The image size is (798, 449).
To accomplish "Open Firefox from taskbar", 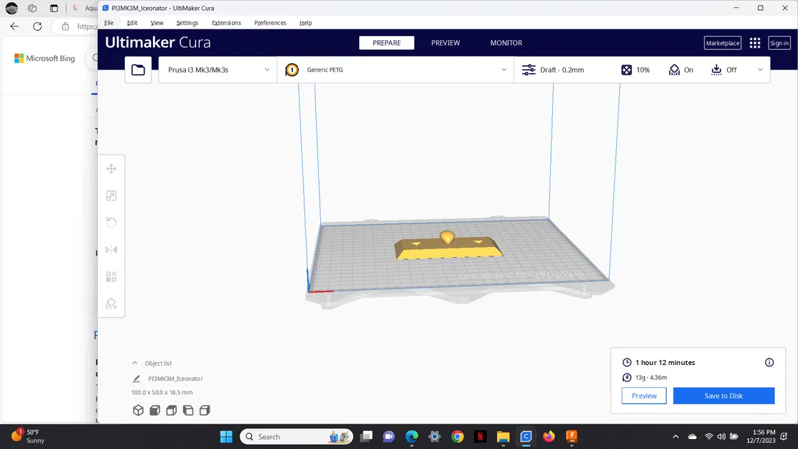I will coord(549,437).
